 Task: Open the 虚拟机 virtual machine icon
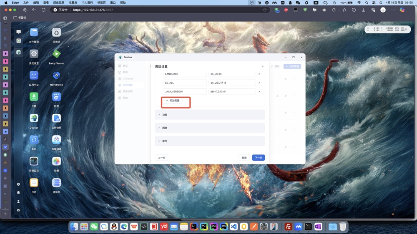pos(56,183)
